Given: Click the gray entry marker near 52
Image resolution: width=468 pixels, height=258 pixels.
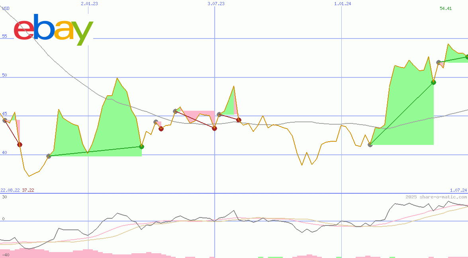Looking at the screenshot, I should (x=439, y=62).
